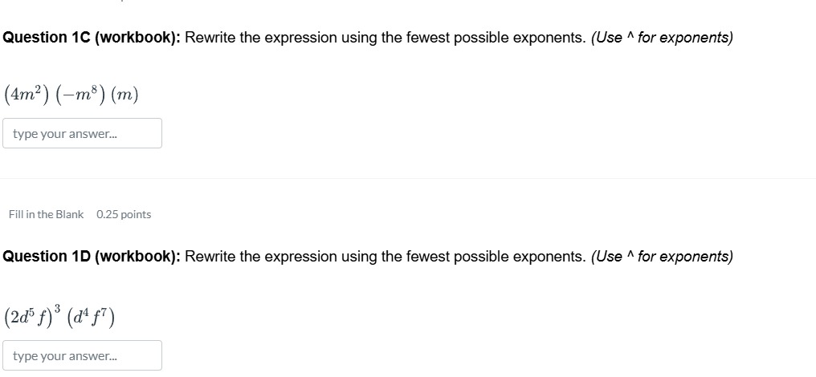The height and width of the screenshot is (377, 816).
Task: Click the (d⁴f⁷) factor in expression 1D
Action: pos(91,317)
